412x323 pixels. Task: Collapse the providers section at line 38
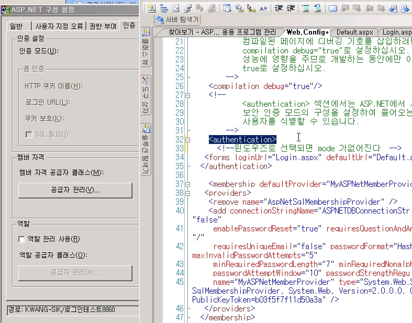click(187, 193)
